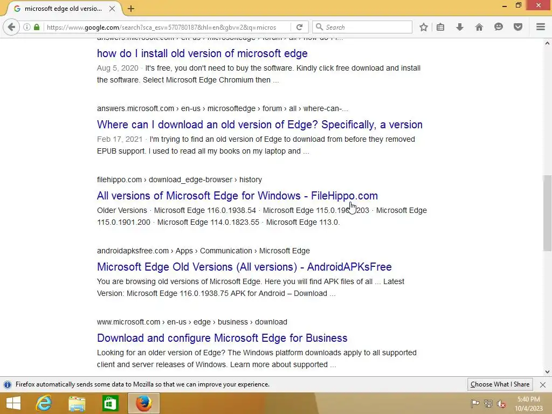Click 'Microsoft Edge 116.0.1938.54' snippet text
The height and width of the screenshot is (414, 552).
[x=205, y=211]
